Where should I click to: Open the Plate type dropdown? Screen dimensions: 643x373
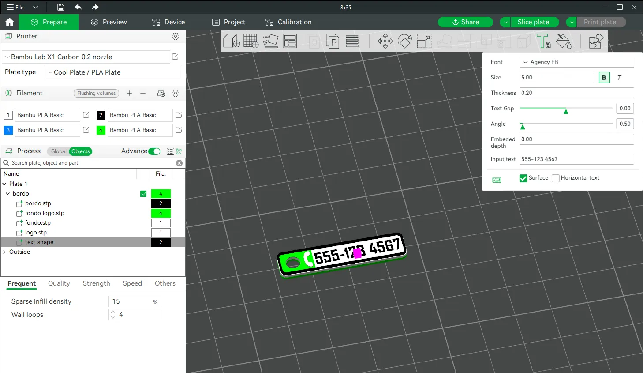point(113,72)
